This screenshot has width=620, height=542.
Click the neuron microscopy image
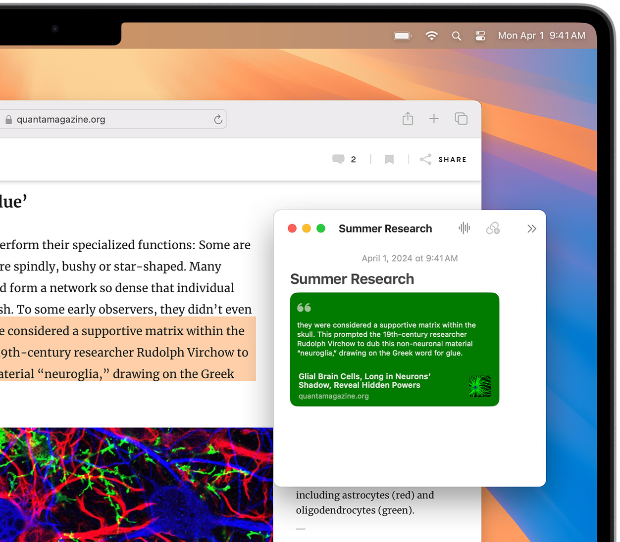point(136,485)
